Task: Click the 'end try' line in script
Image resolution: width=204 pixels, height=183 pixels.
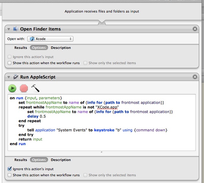Action: [26, 135]
